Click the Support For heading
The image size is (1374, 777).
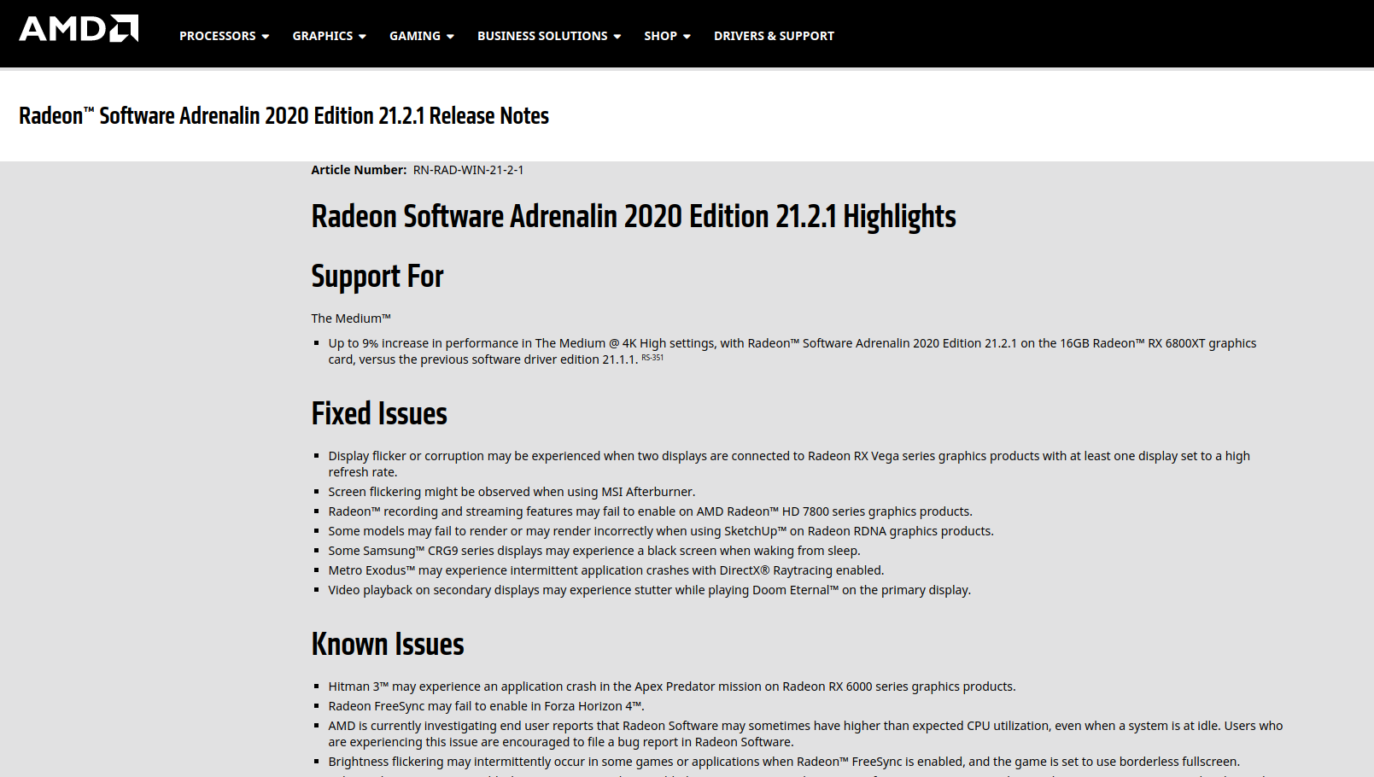coord(377,277)
